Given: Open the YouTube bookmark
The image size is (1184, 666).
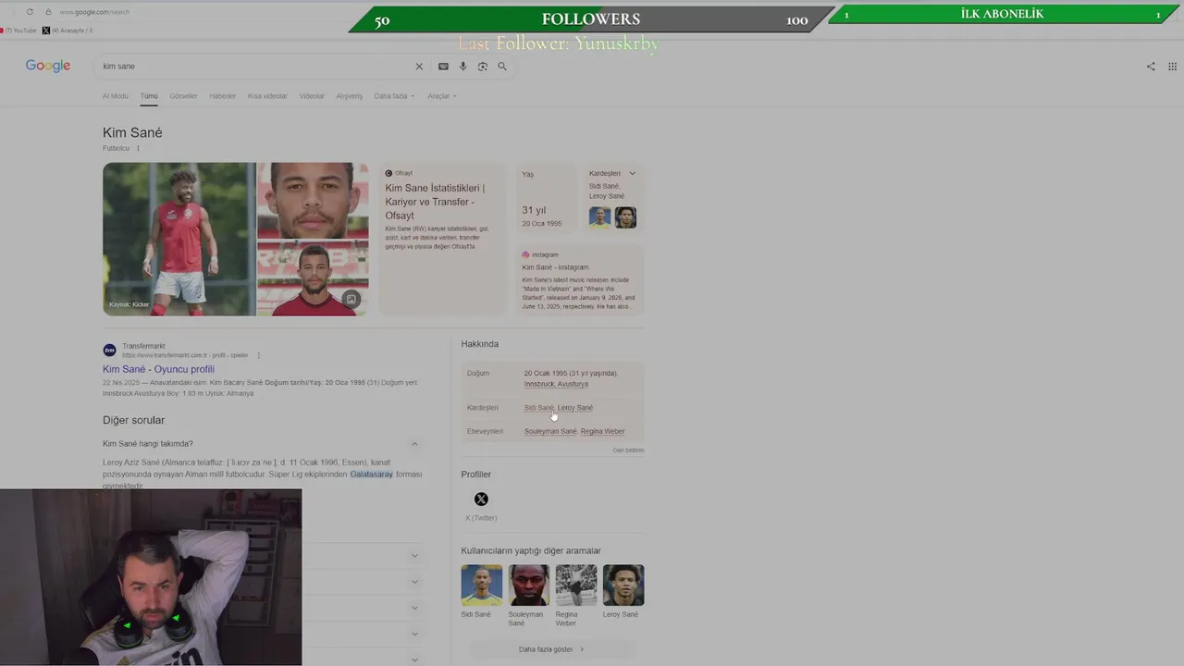Looking at the screenshot, I should point(18,31).
